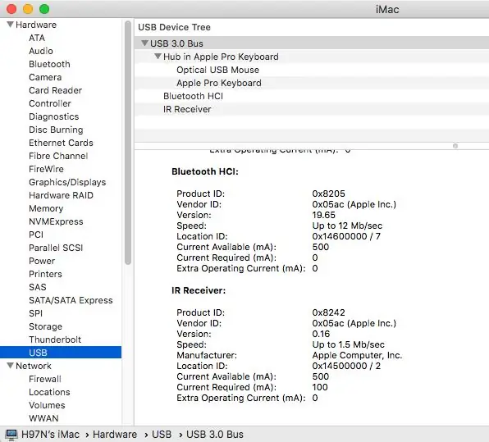Open Thunderbolt information

pos(55,339)
